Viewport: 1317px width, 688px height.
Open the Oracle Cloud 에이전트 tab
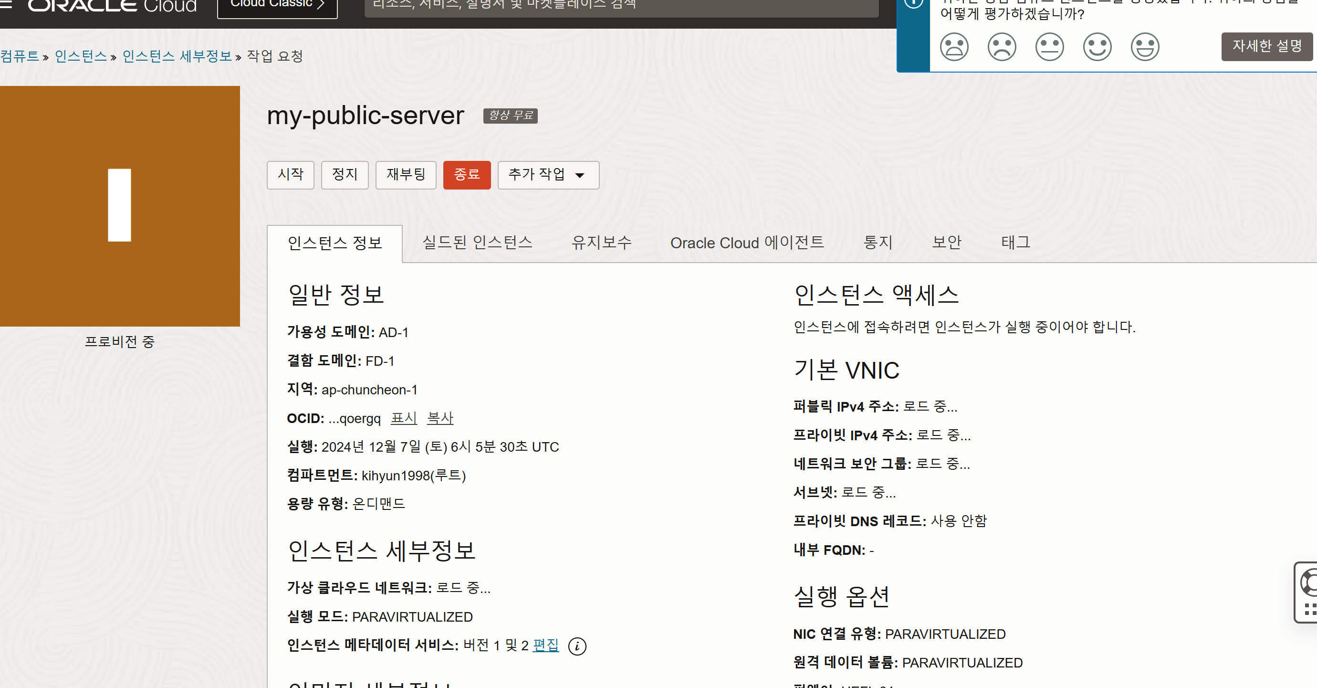click(747, 243)
